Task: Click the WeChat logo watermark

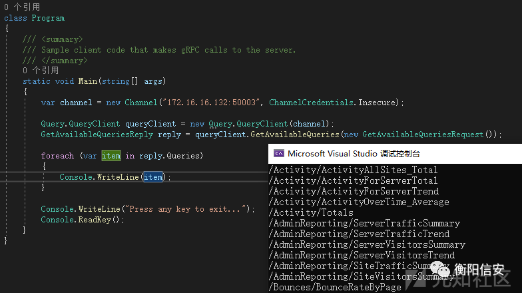Action: pos(439,269)
